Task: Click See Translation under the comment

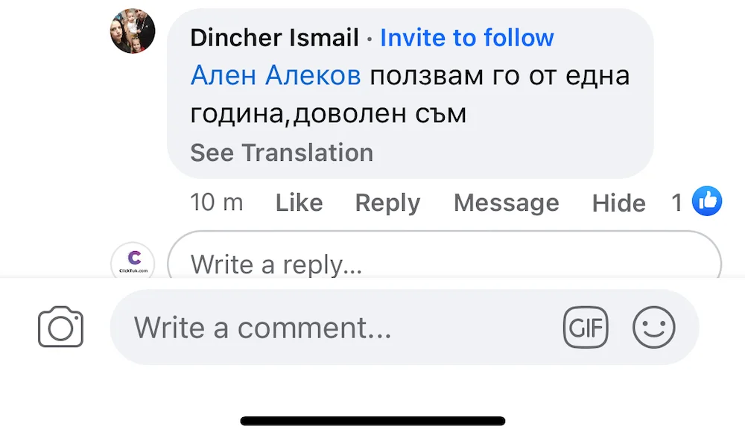Action: 282,153
